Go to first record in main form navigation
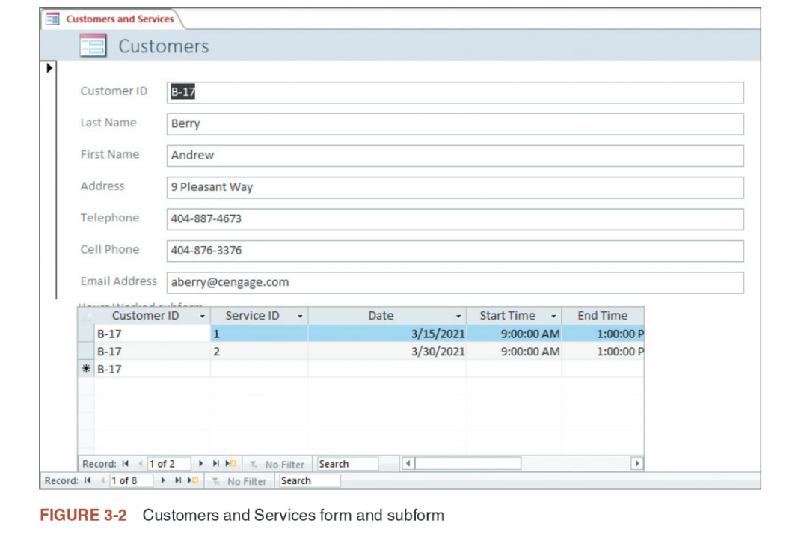 point(88,480)
